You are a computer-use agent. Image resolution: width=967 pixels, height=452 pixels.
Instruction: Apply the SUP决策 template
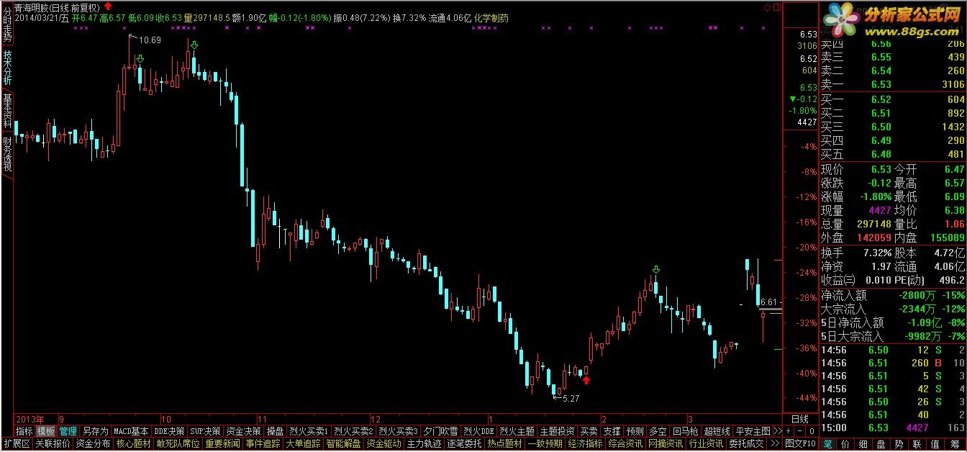coord(205,431)
